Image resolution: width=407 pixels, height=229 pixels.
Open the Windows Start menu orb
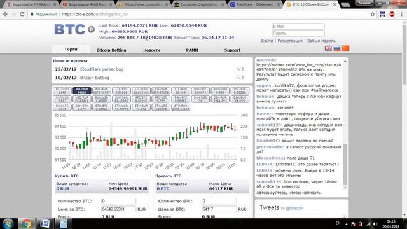click(x=8, y=223)
